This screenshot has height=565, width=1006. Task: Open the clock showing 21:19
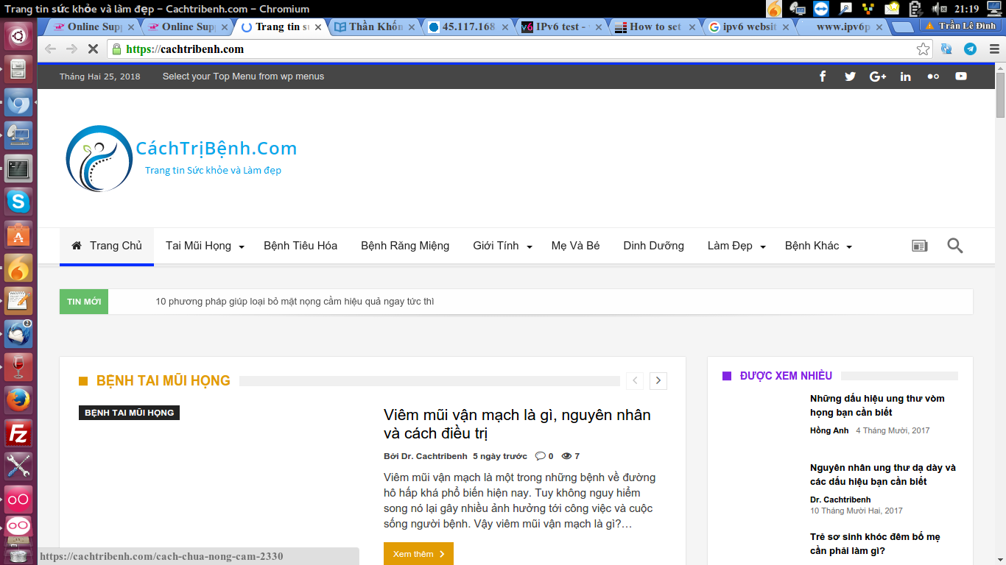click(x=966, y=9)
